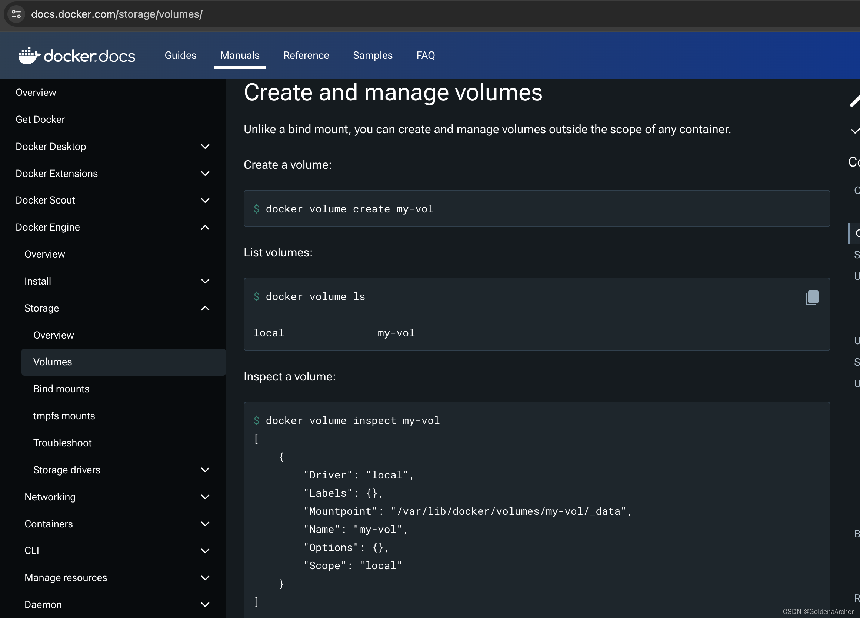Collapse the Docker Engine section chevron
This screenshot has width=860, height=618.
(205, 227)
